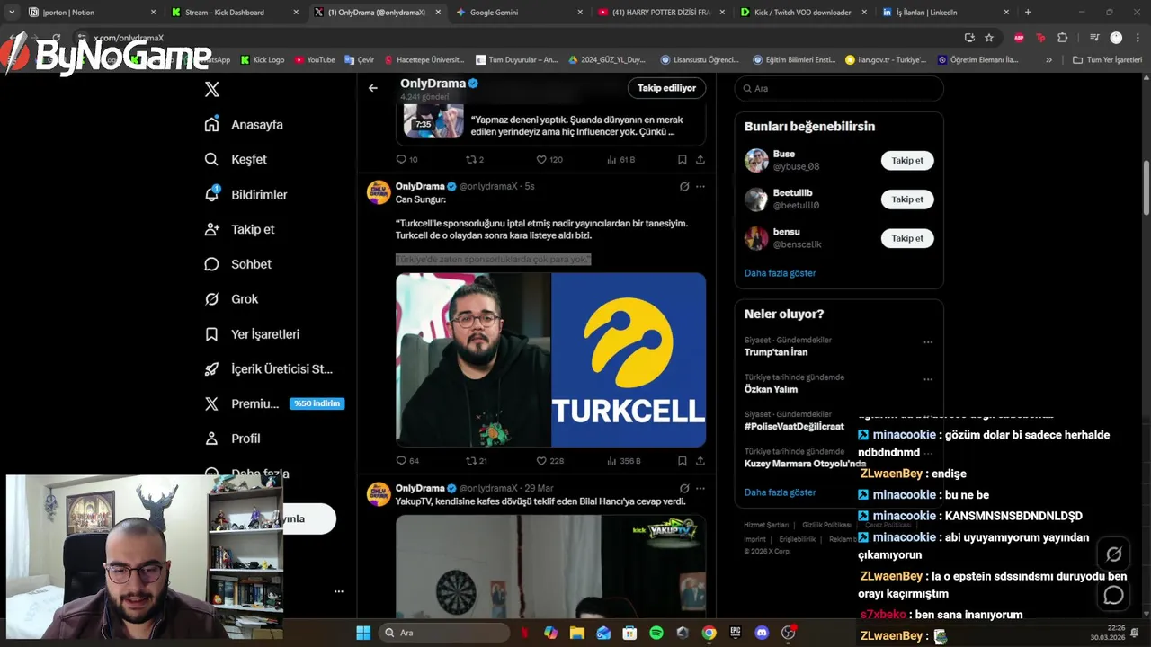Toggle the Takip ediliyor follow button
Screen dimensions: 1151x647
pos(666,88)
